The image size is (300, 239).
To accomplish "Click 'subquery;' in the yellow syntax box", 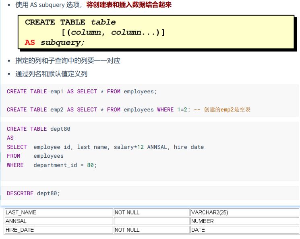I will click(x=62, y=42).
